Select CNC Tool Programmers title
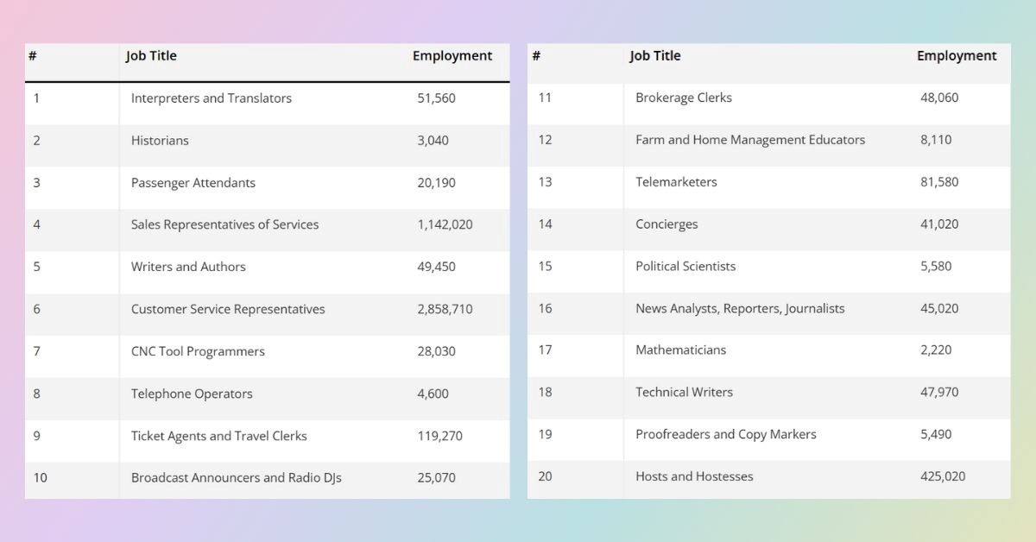 coord(198,351)
